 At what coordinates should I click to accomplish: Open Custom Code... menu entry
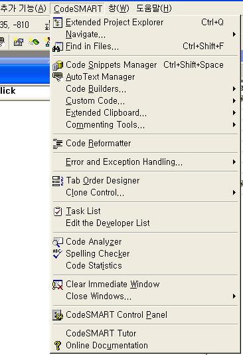pos(145,101)
